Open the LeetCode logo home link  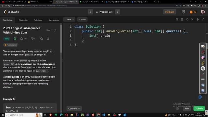coord(11,12)
